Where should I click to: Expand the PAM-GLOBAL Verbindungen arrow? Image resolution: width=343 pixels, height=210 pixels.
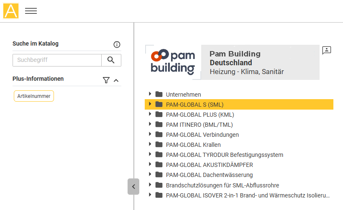point(150,134)
